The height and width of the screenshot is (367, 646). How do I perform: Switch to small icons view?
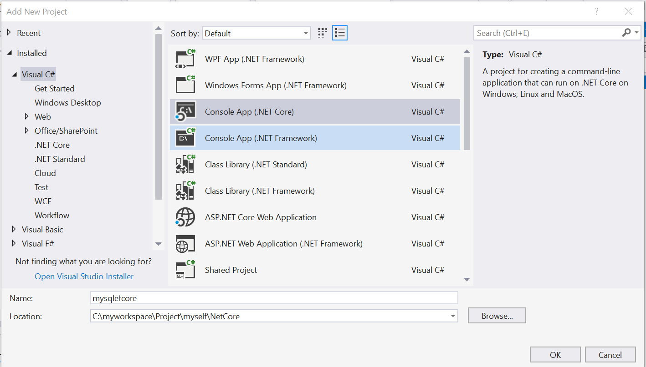pyautogui.click(x=323, y=33)
